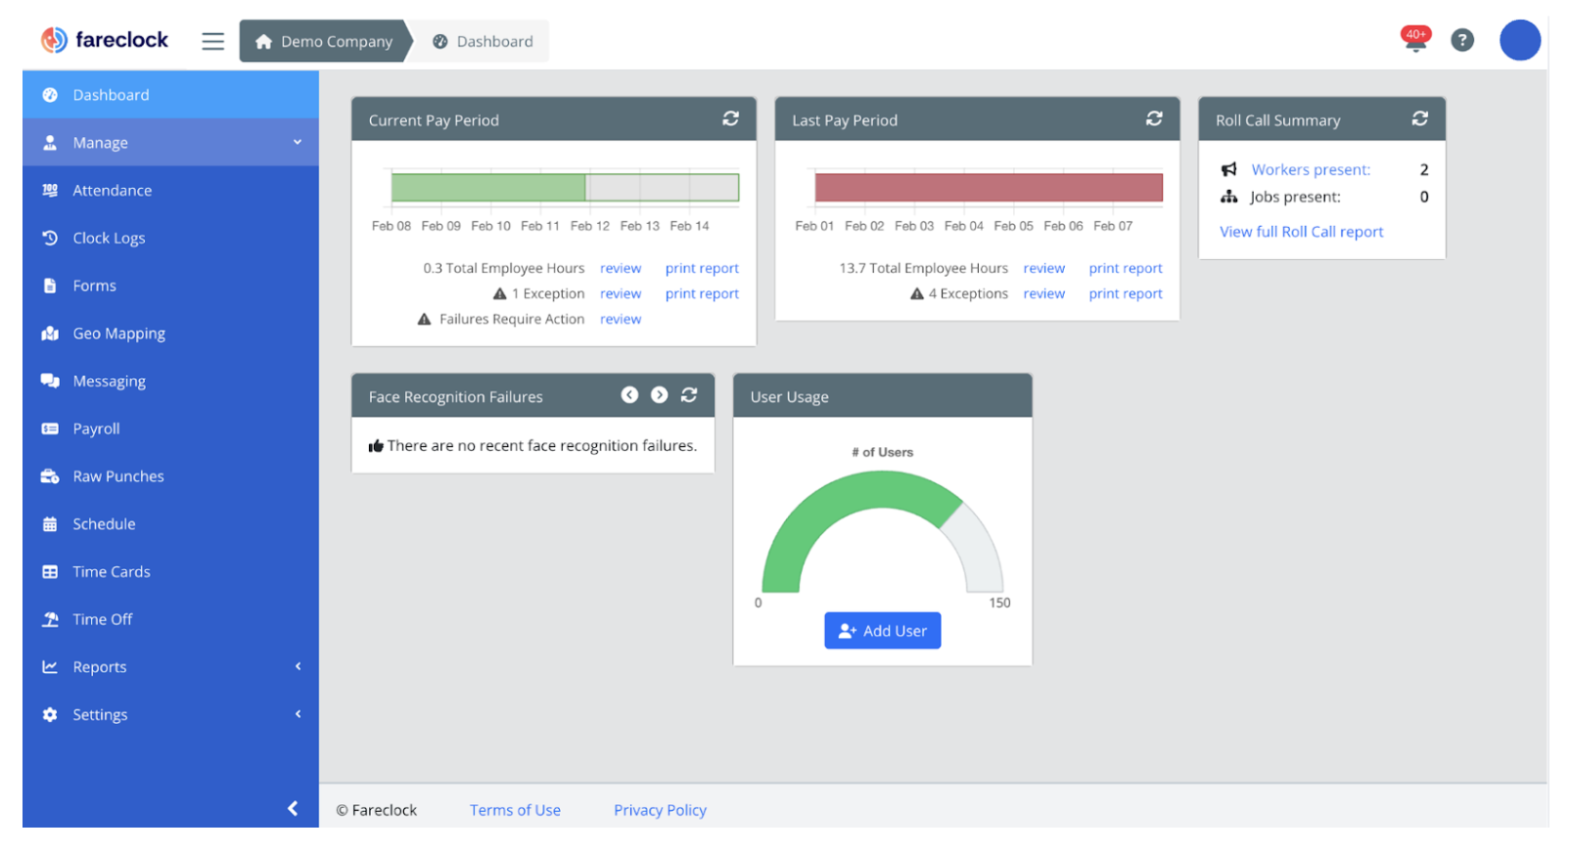Click the red Last Pay Period bar
Viewport: 1572px width, 853px height.
pos(988,188)
